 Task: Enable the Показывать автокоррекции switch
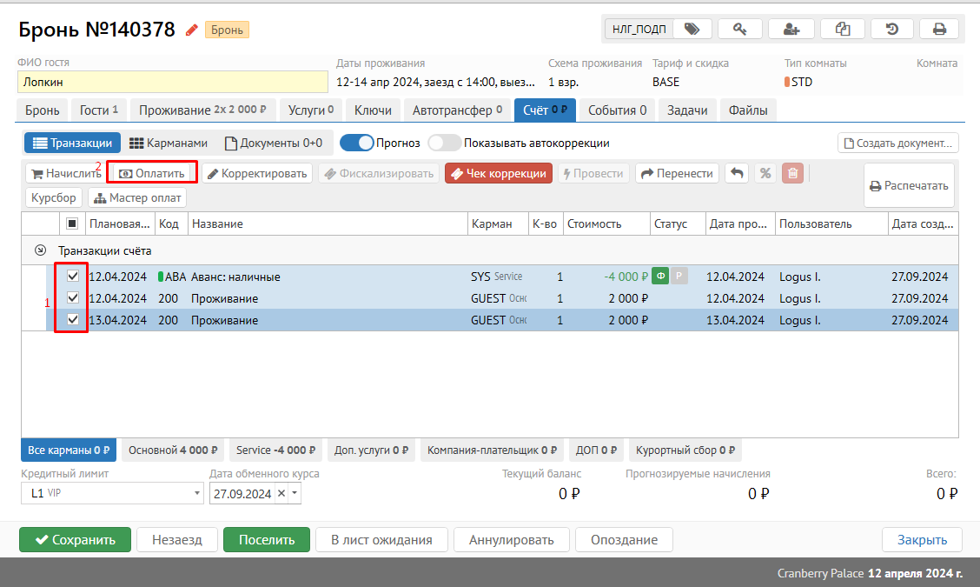[x=444, y=143]
